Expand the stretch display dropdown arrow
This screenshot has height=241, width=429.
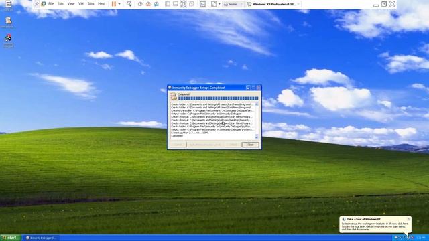click(x=219, y=4)
